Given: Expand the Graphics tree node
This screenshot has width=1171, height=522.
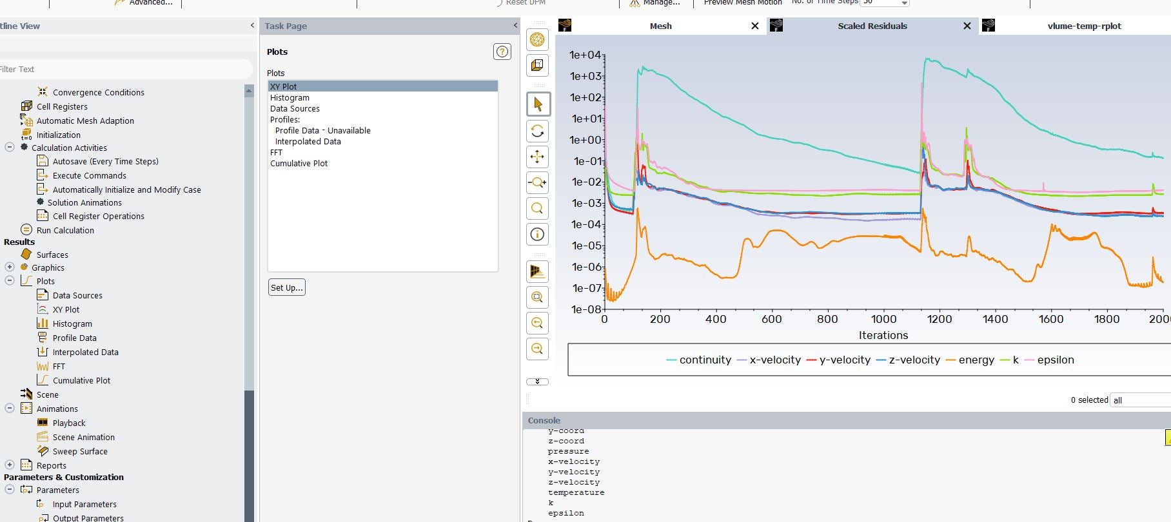Looking at the screenshot, I should click(10, 267).
